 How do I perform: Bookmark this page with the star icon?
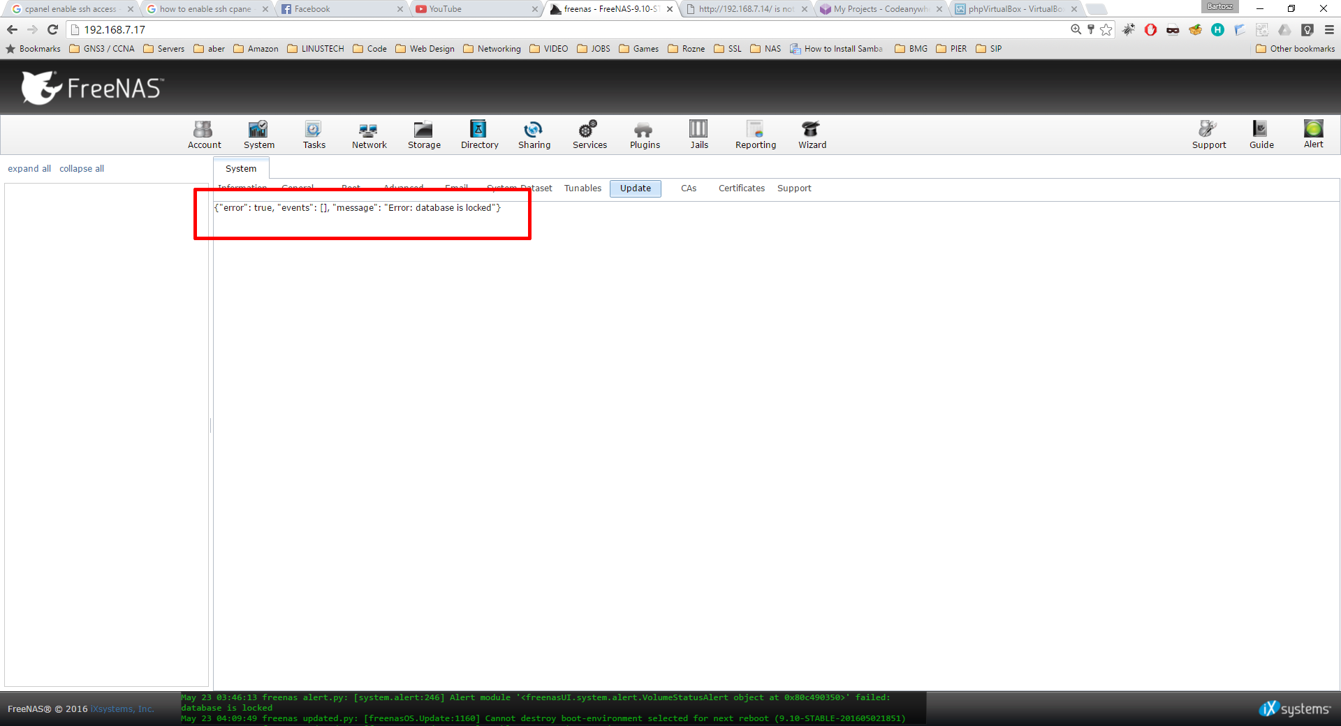[1106, 29]
